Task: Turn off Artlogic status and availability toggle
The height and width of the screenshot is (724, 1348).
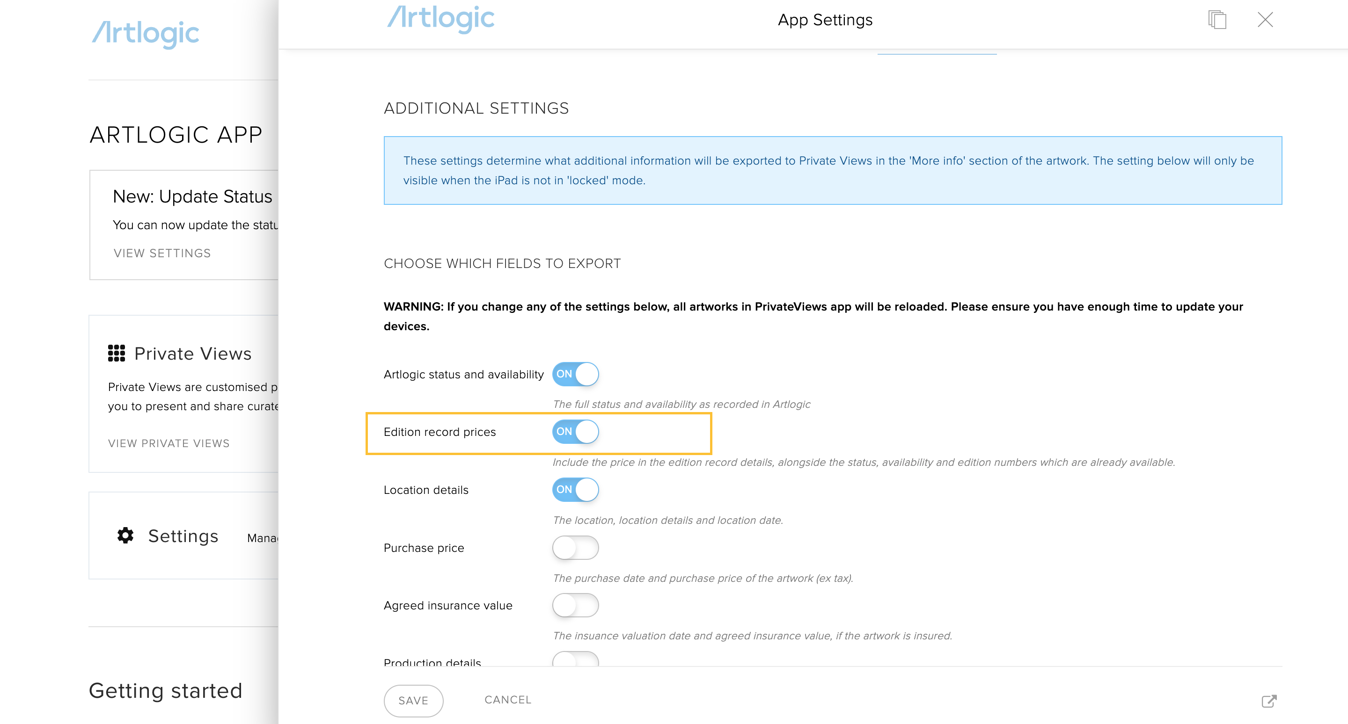Action: [x=575, y=374]
